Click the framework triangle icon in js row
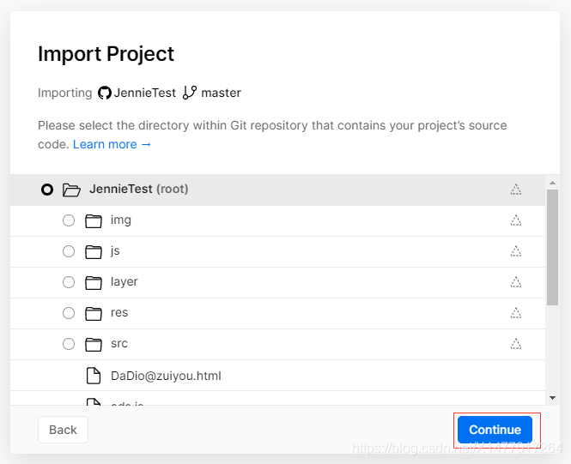 516,251
